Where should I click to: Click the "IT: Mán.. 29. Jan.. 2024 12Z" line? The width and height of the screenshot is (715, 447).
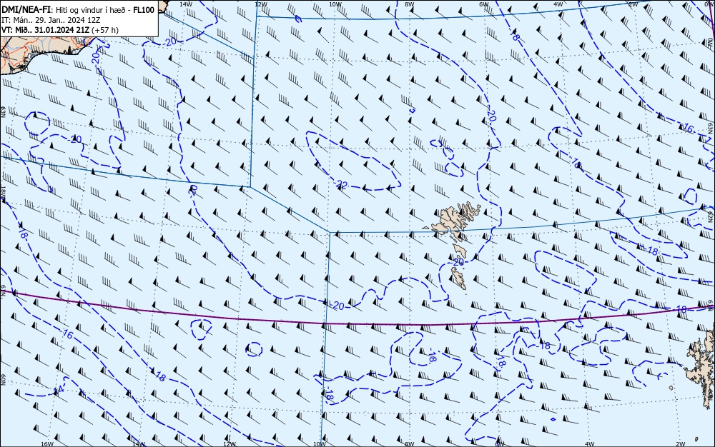click(51, 20)
